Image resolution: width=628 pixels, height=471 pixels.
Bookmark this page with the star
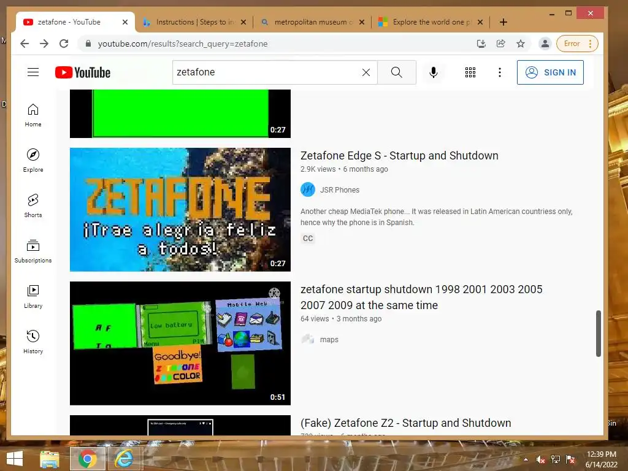coord(520,44)
